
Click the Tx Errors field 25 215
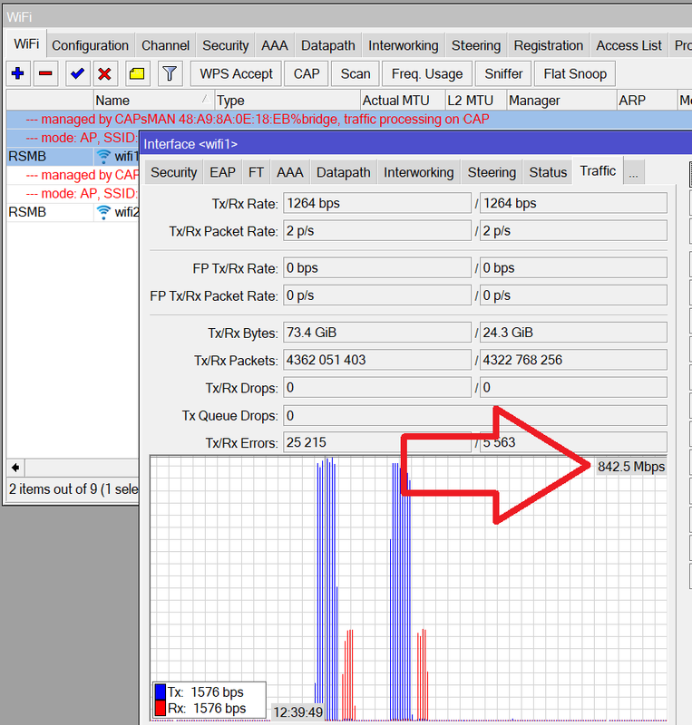[x=376, y=442]
